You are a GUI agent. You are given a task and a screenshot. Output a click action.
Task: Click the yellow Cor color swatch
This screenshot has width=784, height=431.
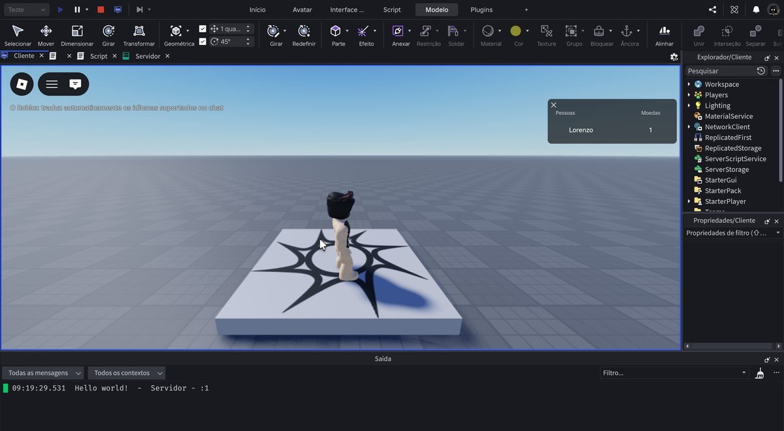click(515, 31)
